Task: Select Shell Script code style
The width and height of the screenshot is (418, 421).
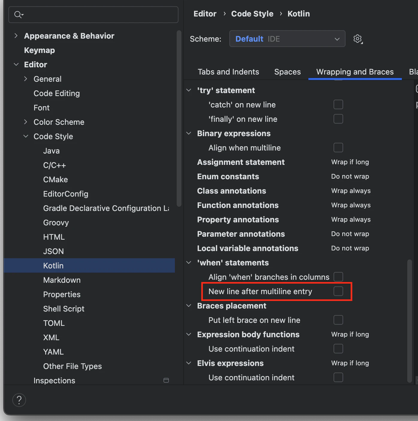Action: click(64, 309)
